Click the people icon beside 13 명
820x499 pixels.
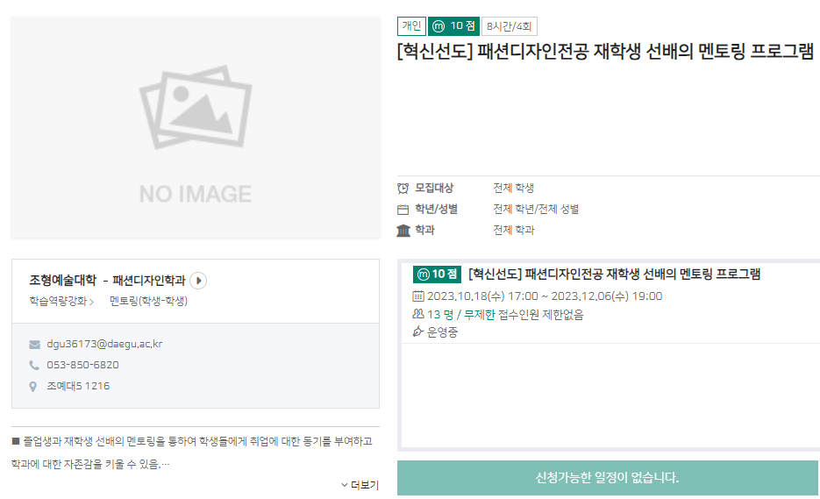[x=418, y=314]
